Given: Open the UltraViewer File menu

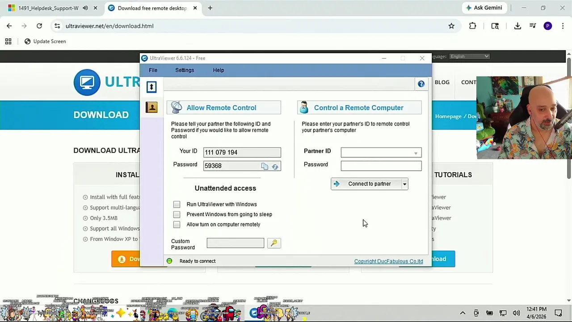Looking at the screenshot, I should (x=153, y=70).
